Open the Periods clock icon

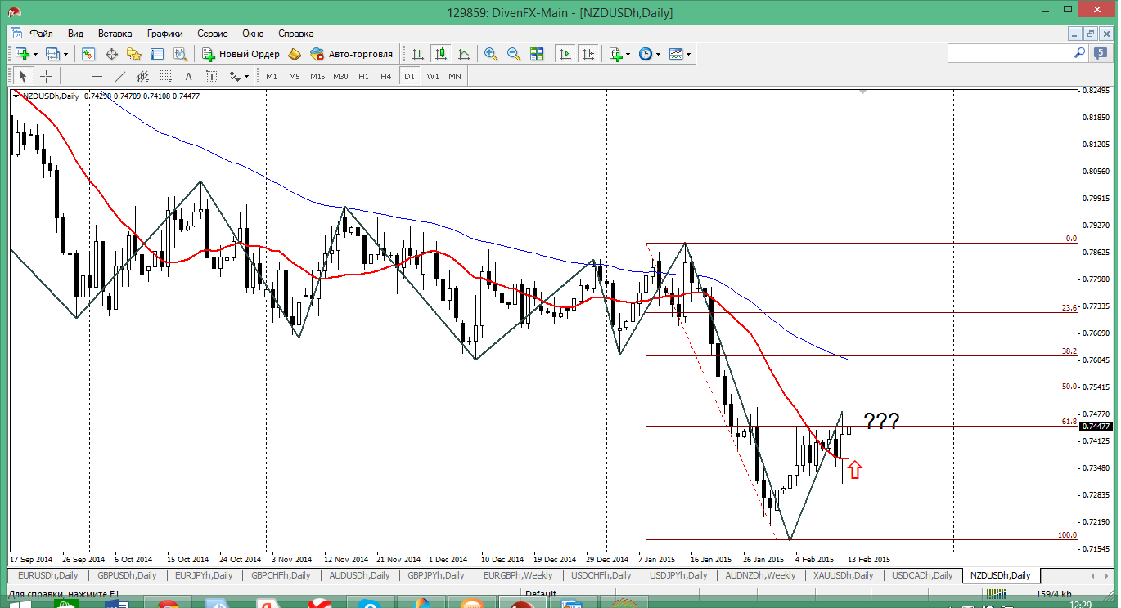pyautogui.click(x=645, y=54)
